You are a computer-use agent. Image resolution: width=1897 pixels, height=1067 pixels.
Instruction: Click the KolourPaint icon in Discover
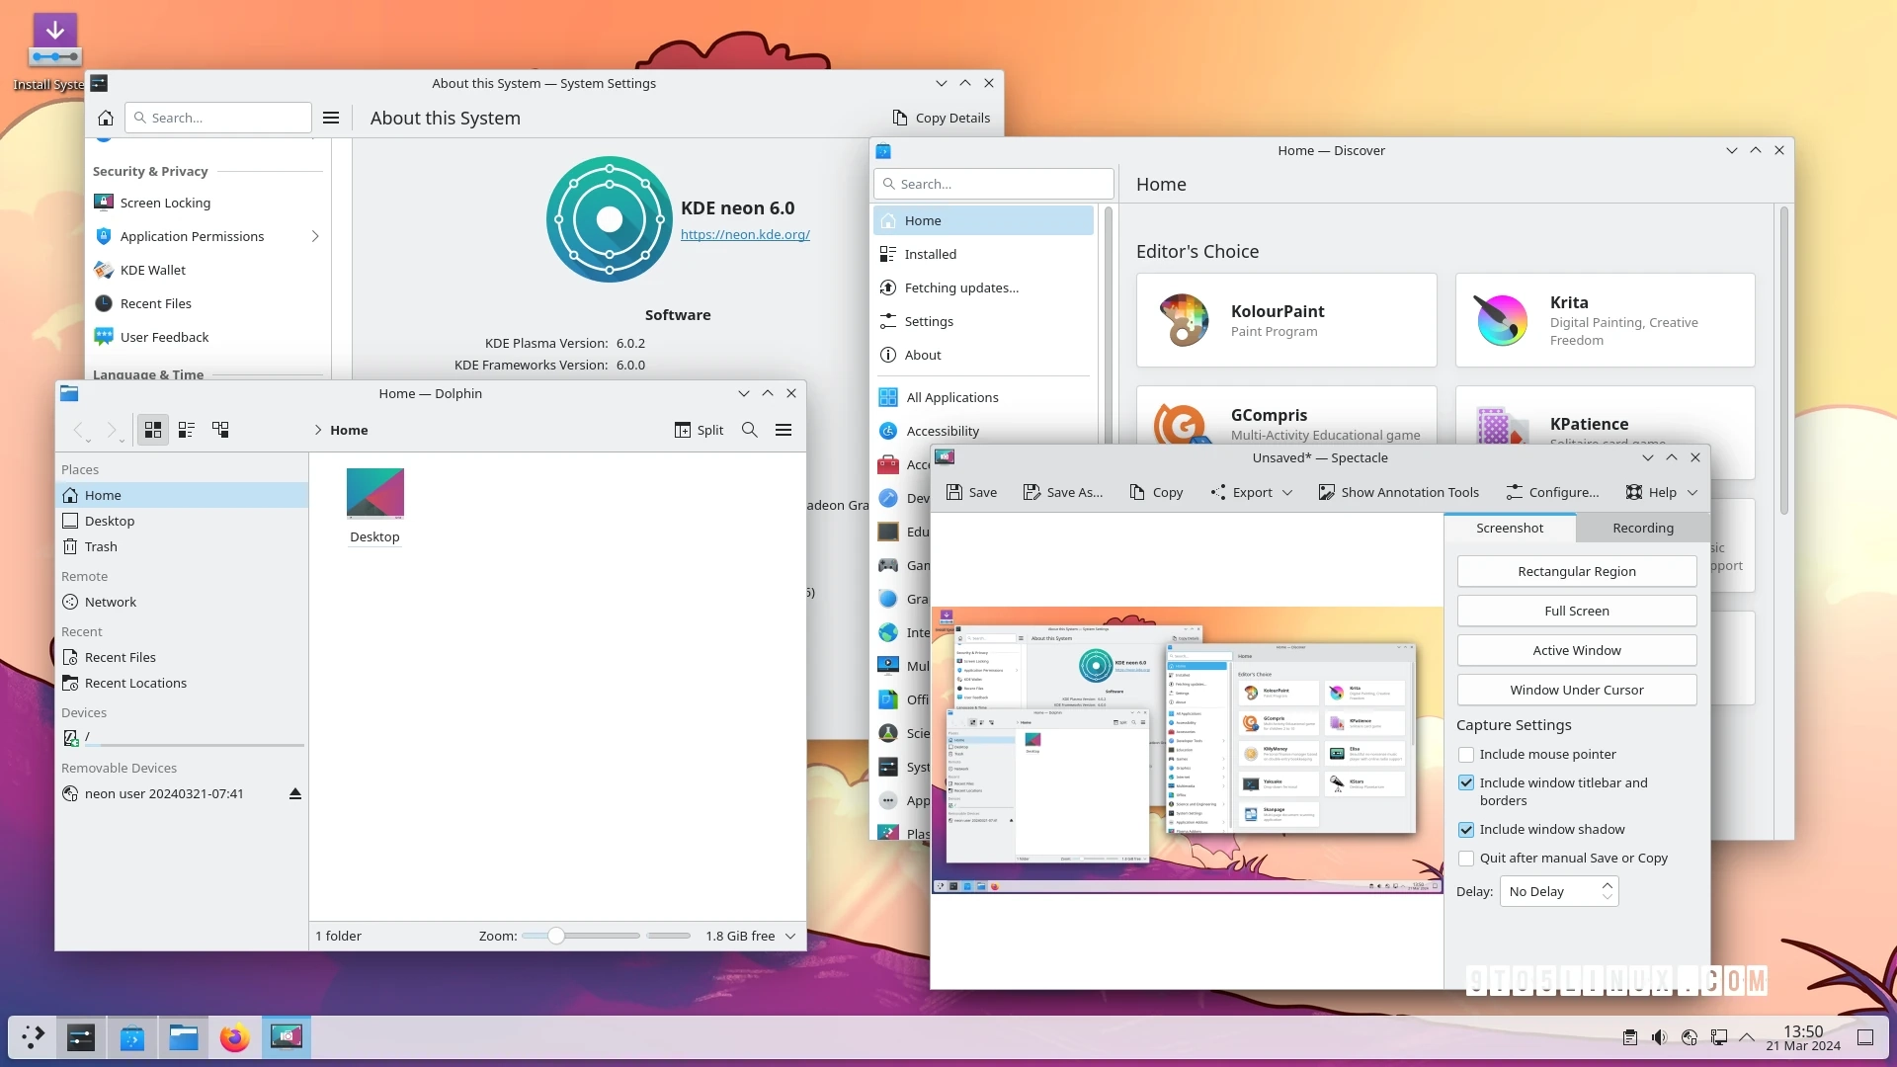tap(1182, 319)
